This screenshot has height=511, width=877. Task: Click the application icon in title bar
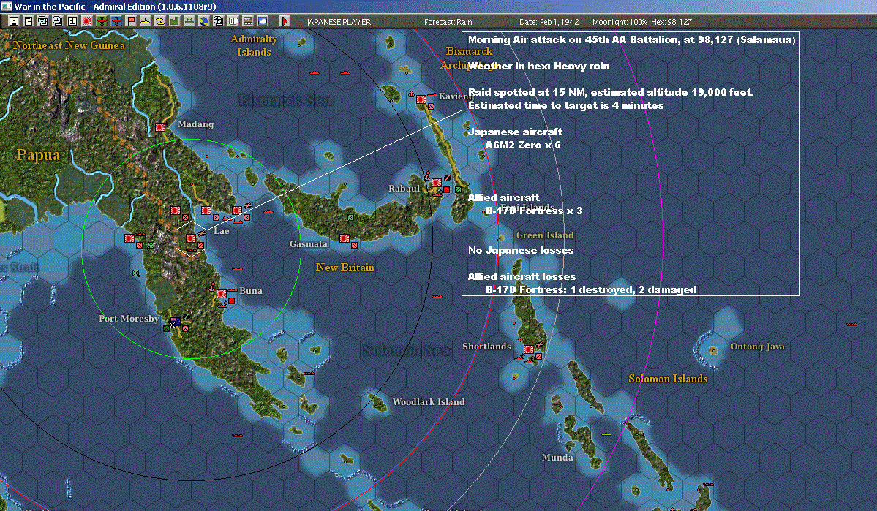pyautogui.click(x=6, y=6)
